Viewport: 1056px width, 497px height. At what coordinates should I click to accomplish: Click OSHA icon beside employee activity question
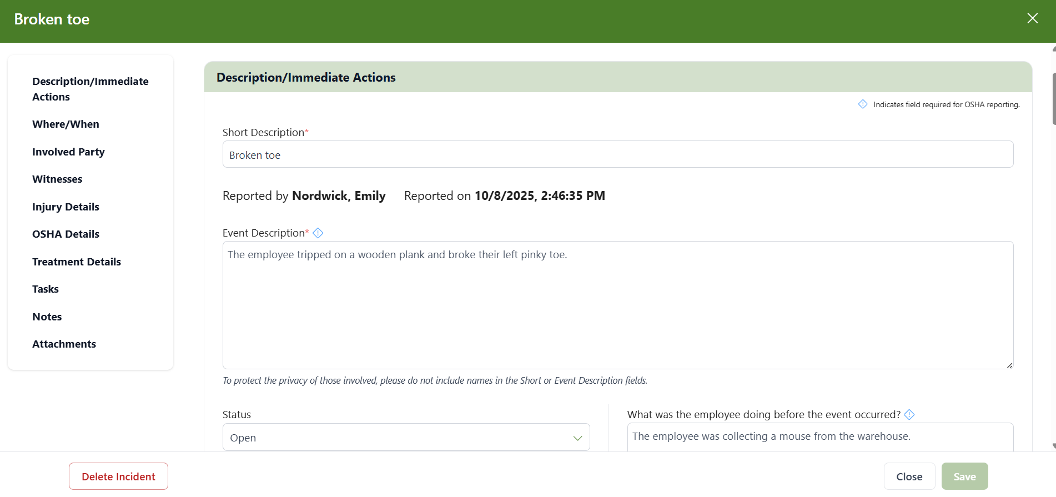909,414
